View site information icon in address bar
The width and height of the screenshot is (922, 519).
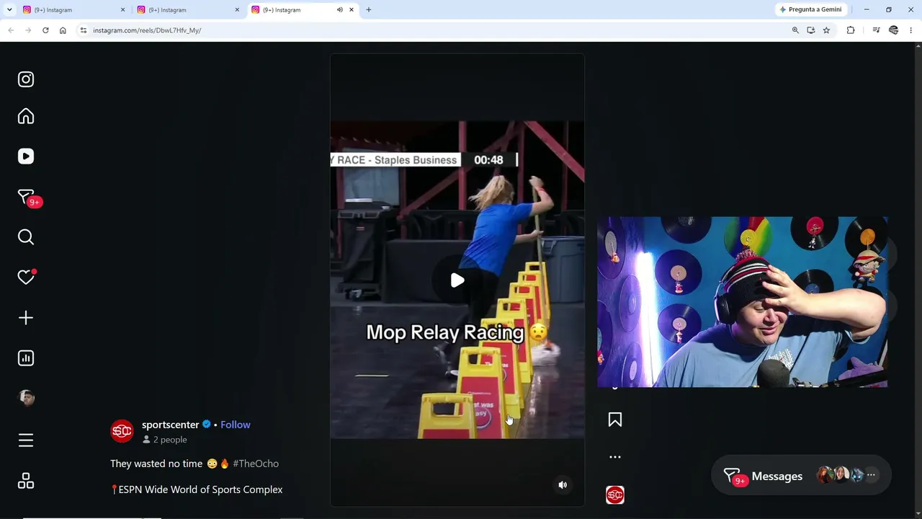[x=84, y=30]
